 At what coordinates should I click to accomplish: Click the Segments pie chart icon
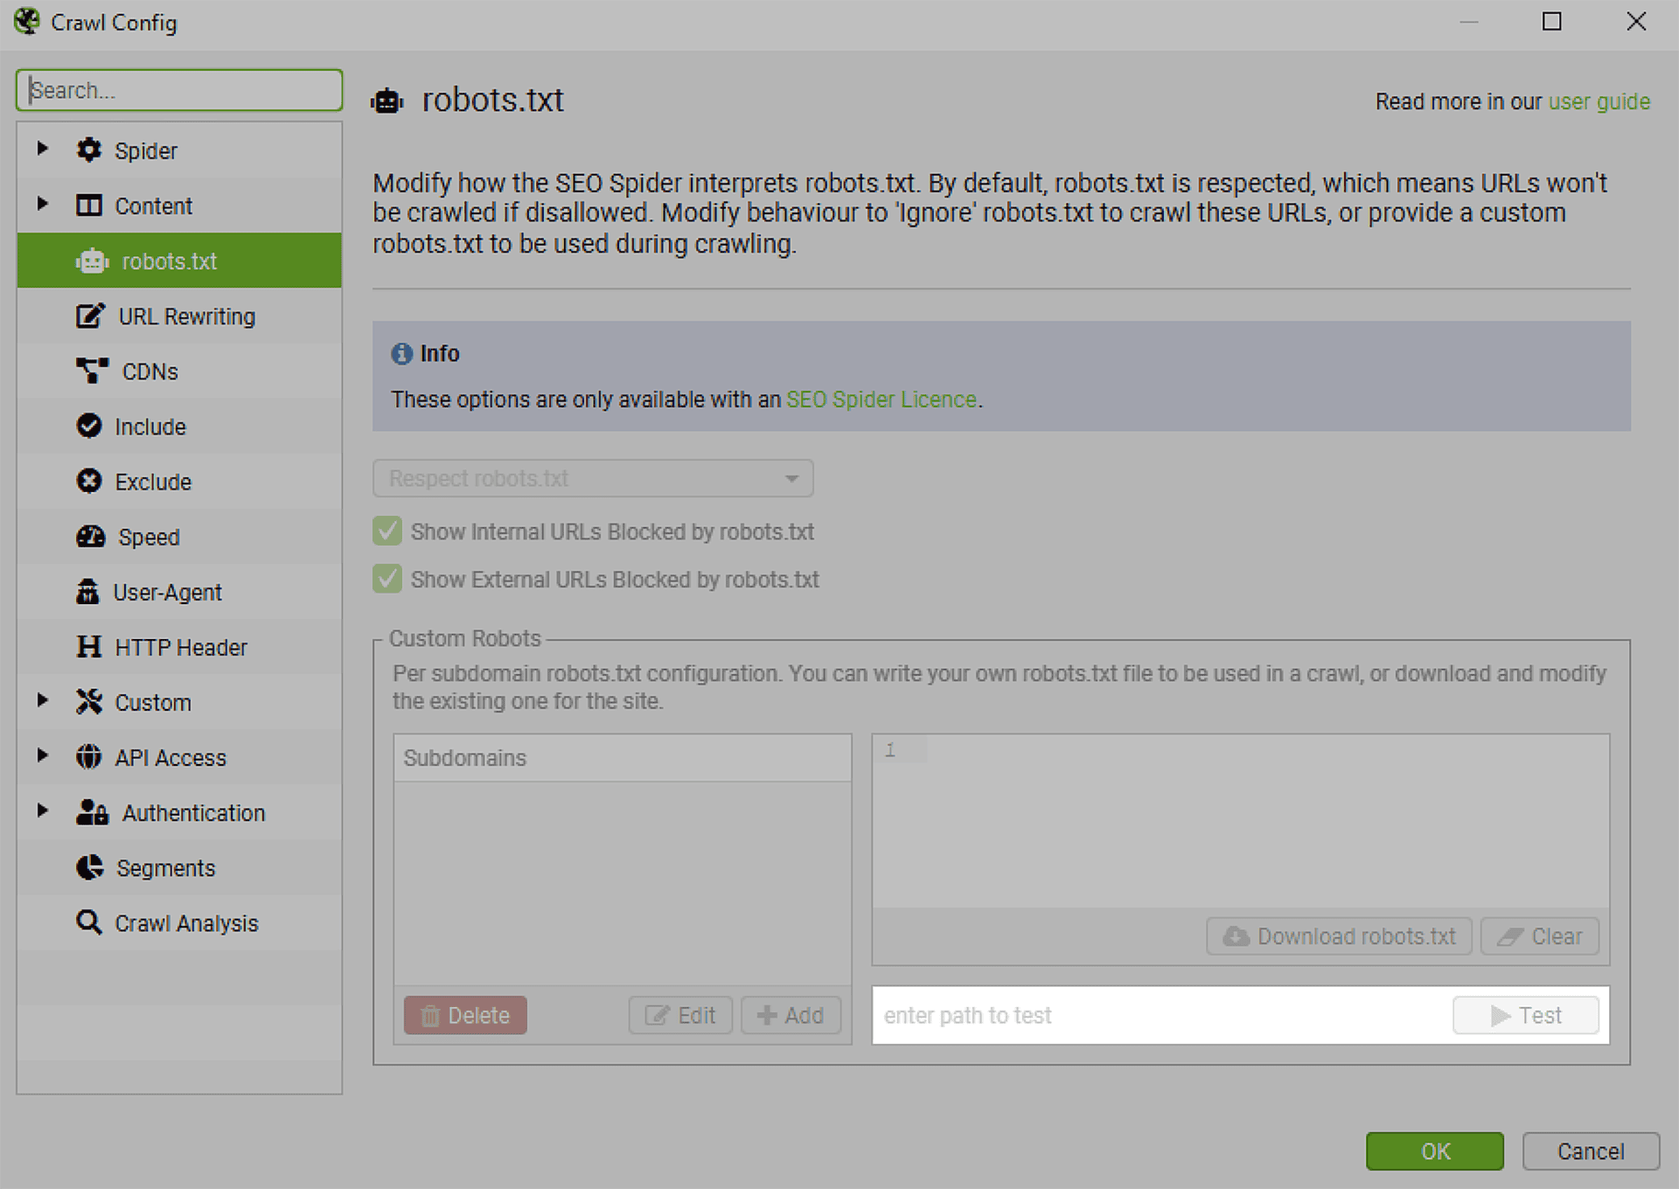(x=89, y=867)
